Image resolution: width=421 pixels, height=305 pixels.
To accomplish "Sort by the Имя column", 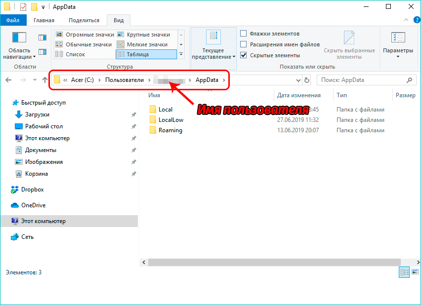I will pos(154,95).
